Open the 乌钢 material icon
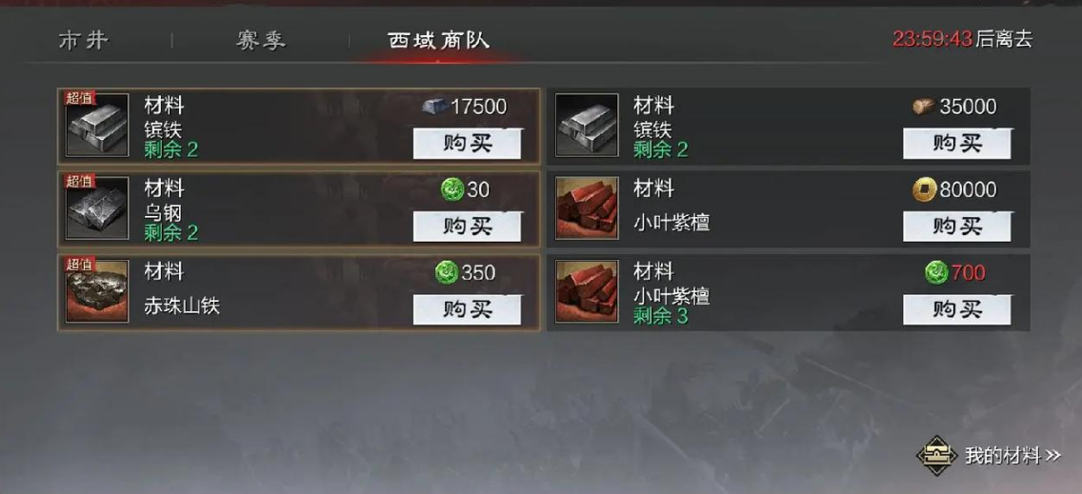The image size is (1082, 494). point(96,208)
